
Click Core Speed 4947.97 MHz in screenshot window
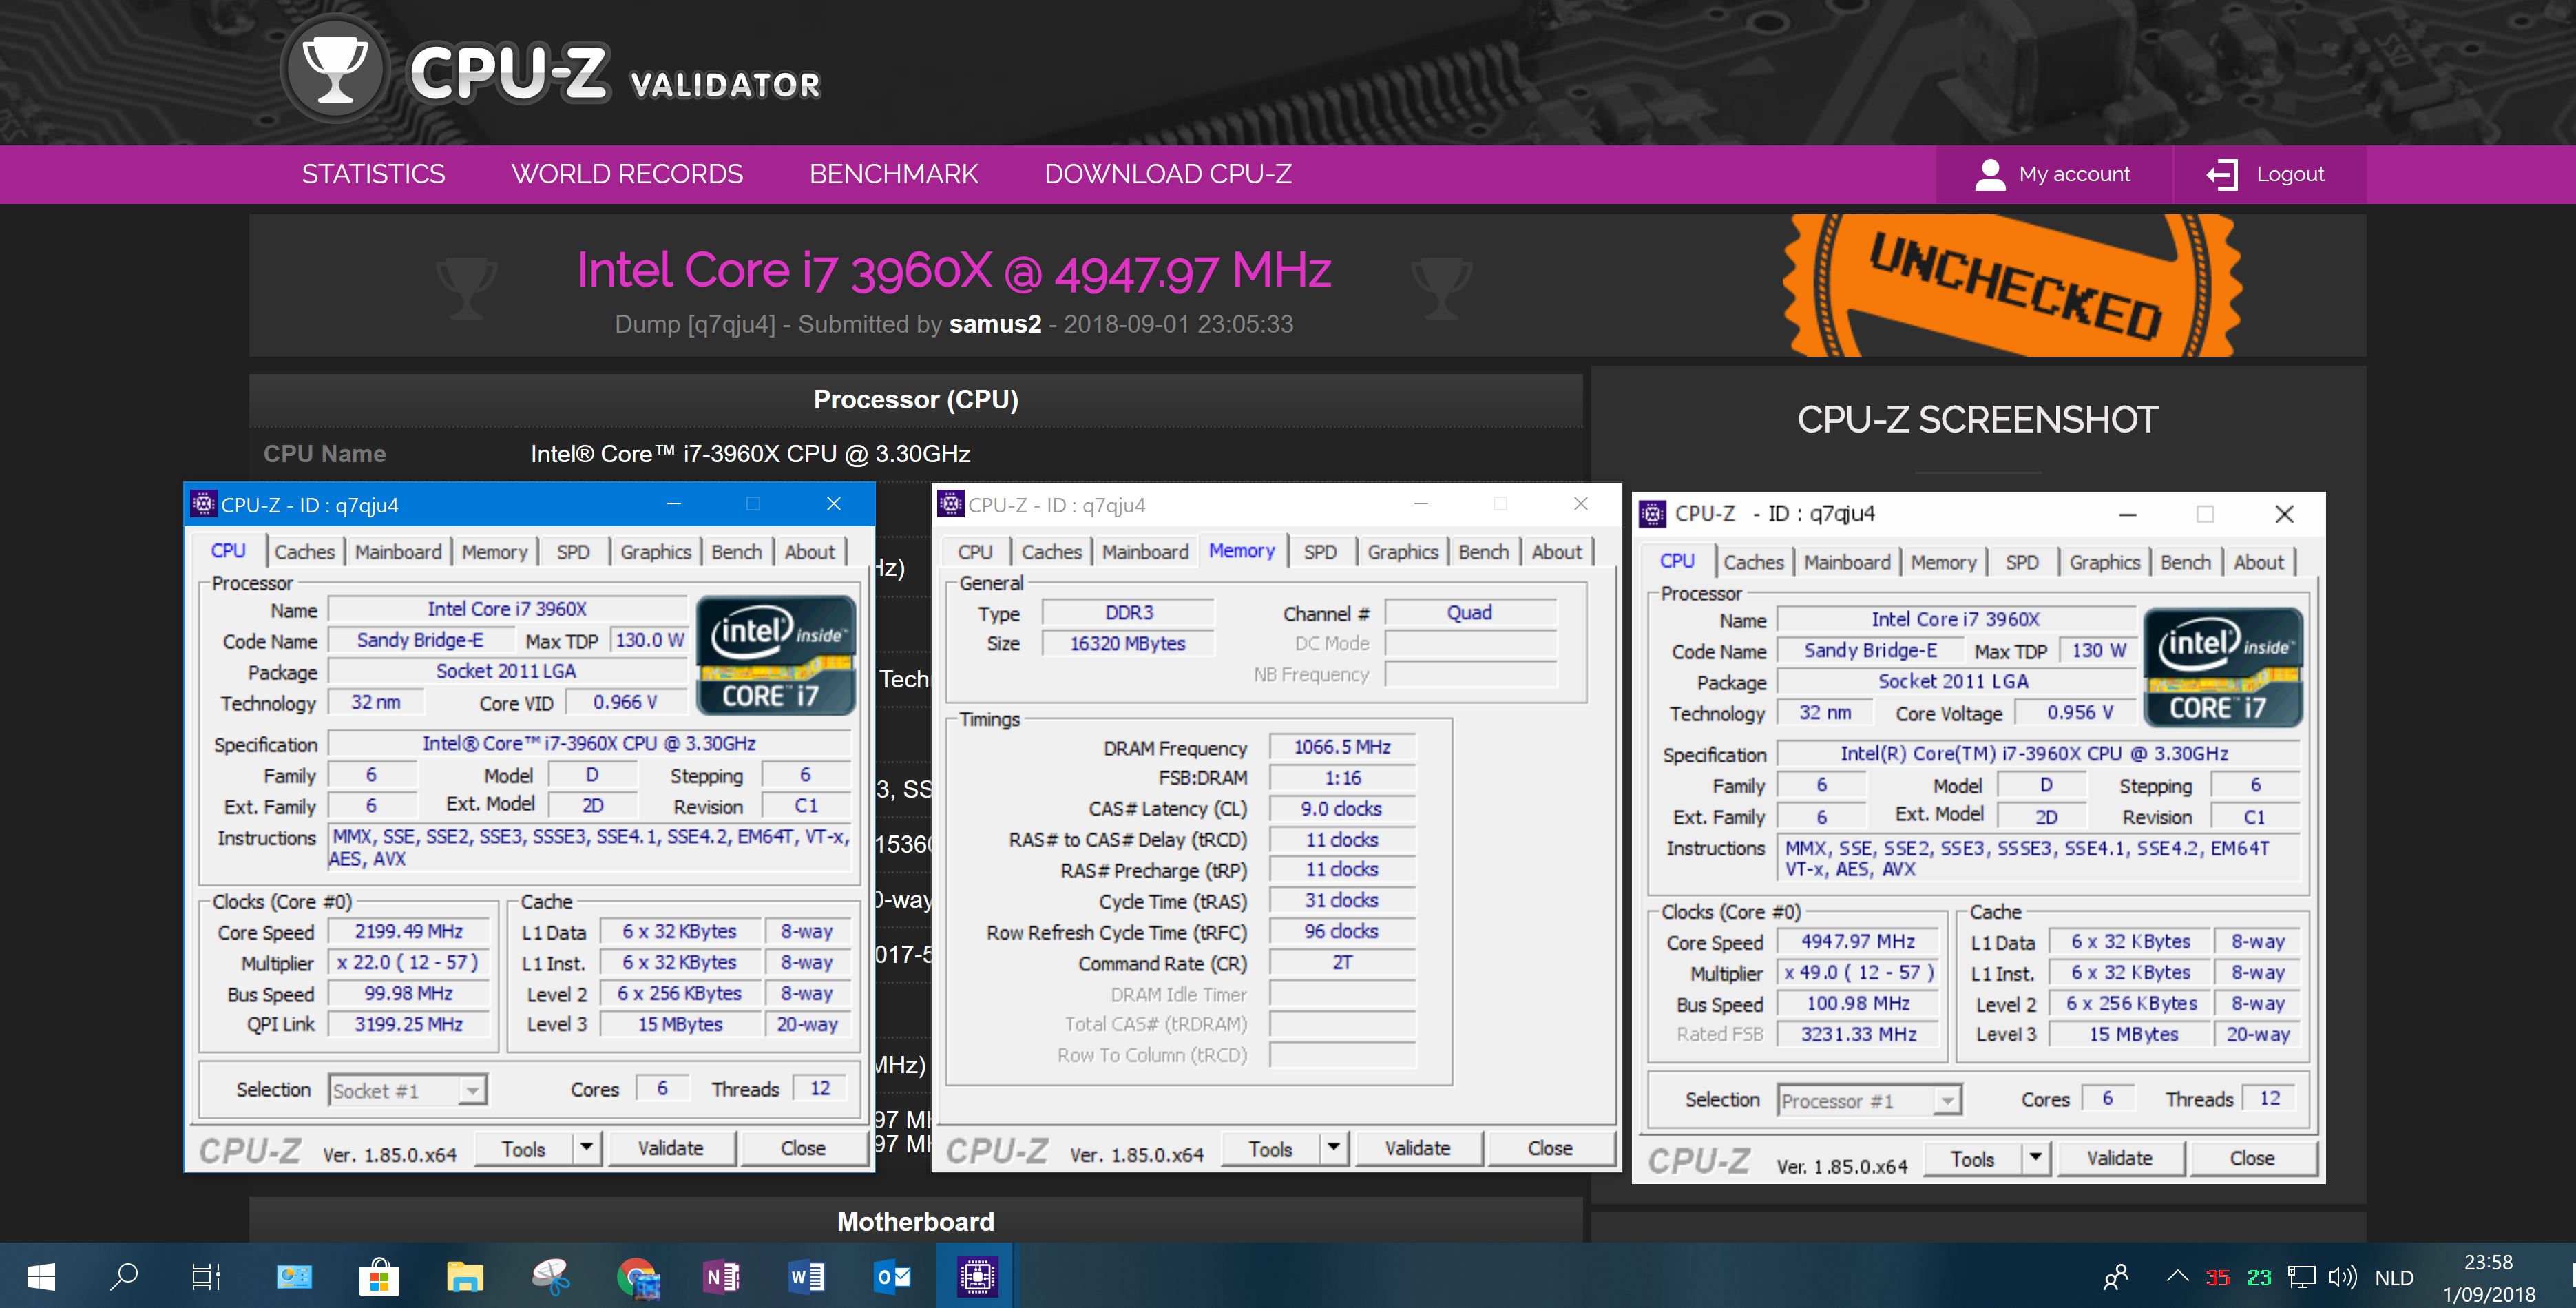tap(1857, 941)
